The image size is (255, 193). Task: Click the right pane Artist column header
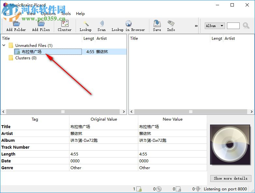point(239,38)
